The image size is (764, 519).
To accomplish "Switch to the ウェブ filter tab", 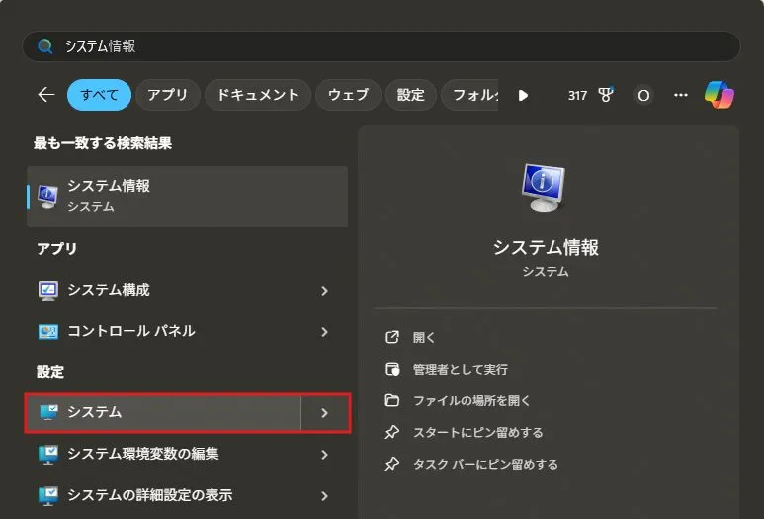I will (x=348, y=95).
